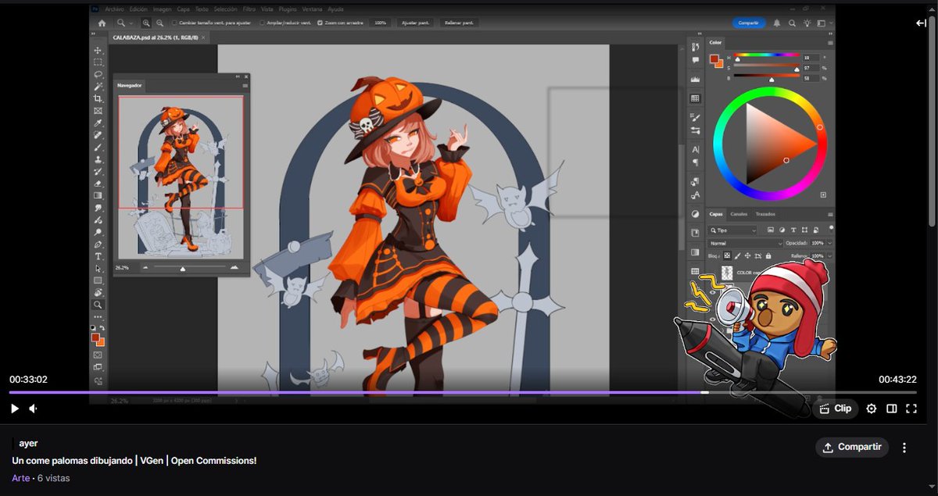Screen dimensions: 938x496
Task: Click the Clip button on the video player
Action: coord(836,408)
